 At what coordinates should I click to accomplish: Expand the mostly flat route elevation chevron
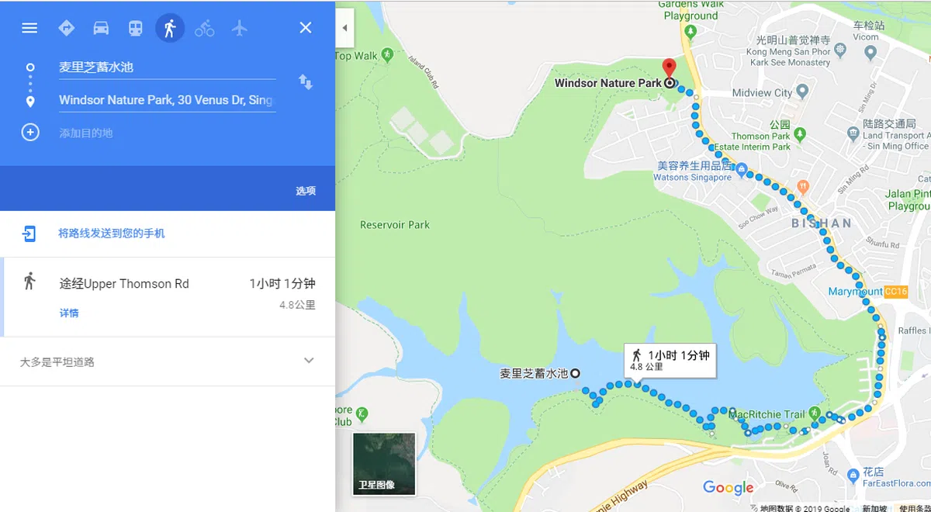(309, 361)
